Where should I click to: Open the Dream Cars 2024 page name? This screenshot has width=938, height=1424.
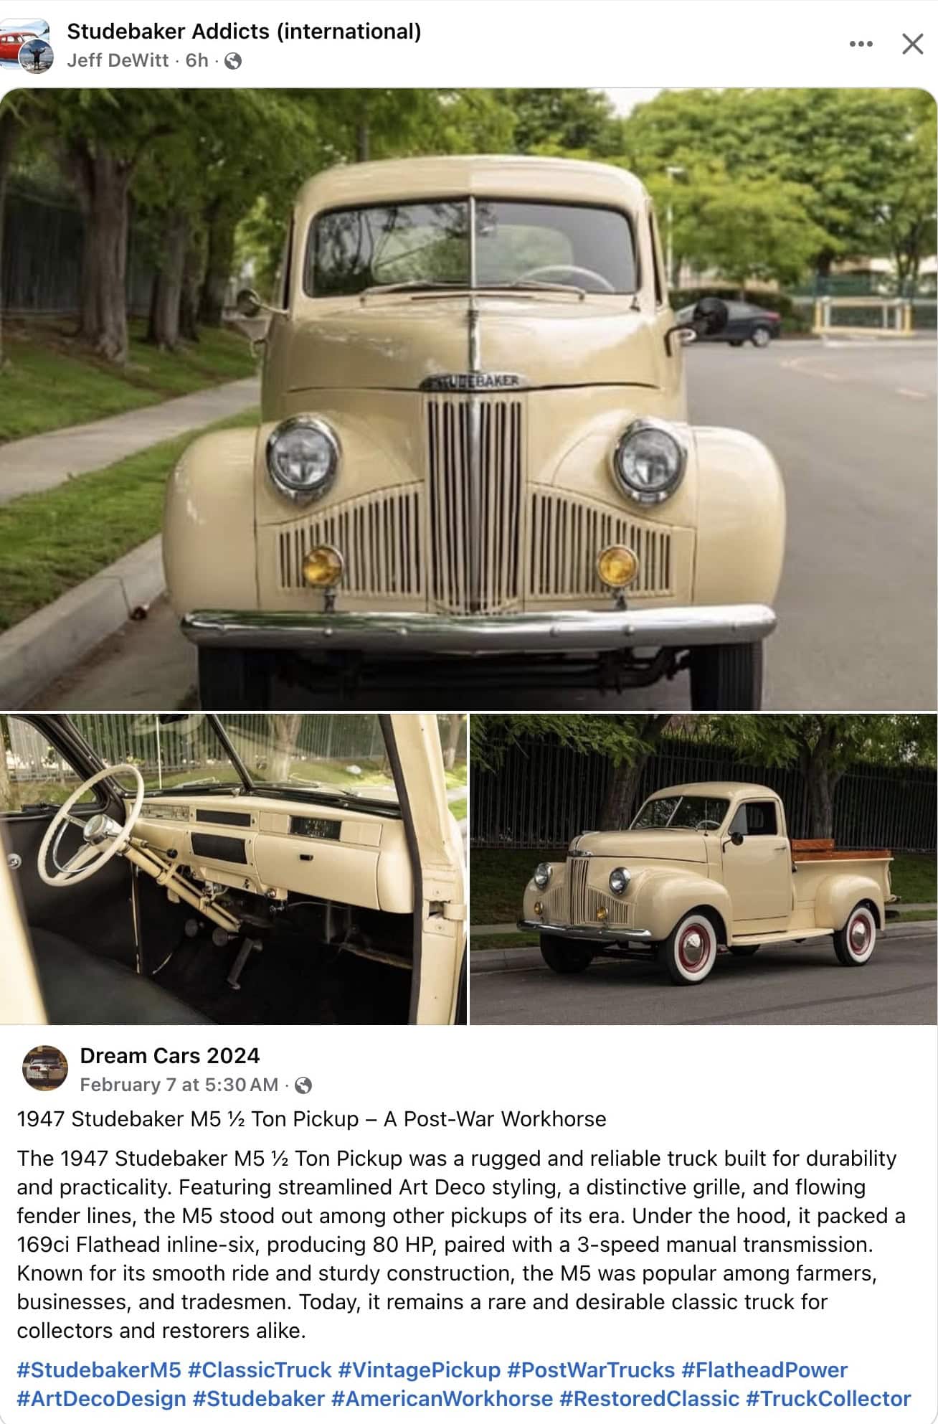click(x=170, y=1056)
